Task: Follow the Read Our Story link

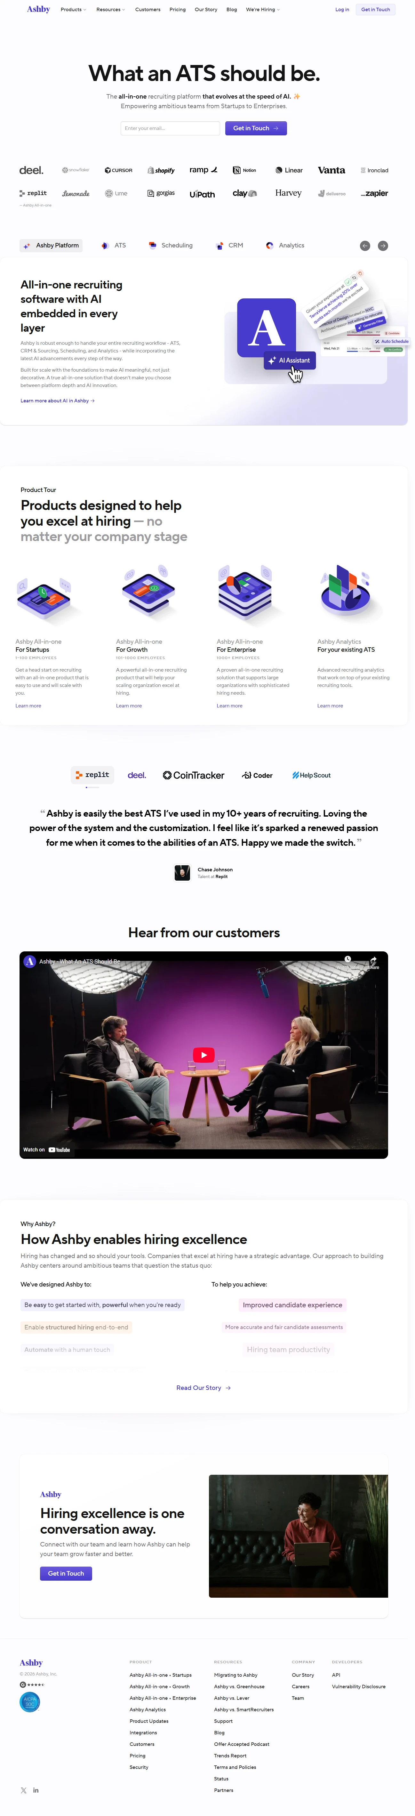Action: click(204, 1387)
